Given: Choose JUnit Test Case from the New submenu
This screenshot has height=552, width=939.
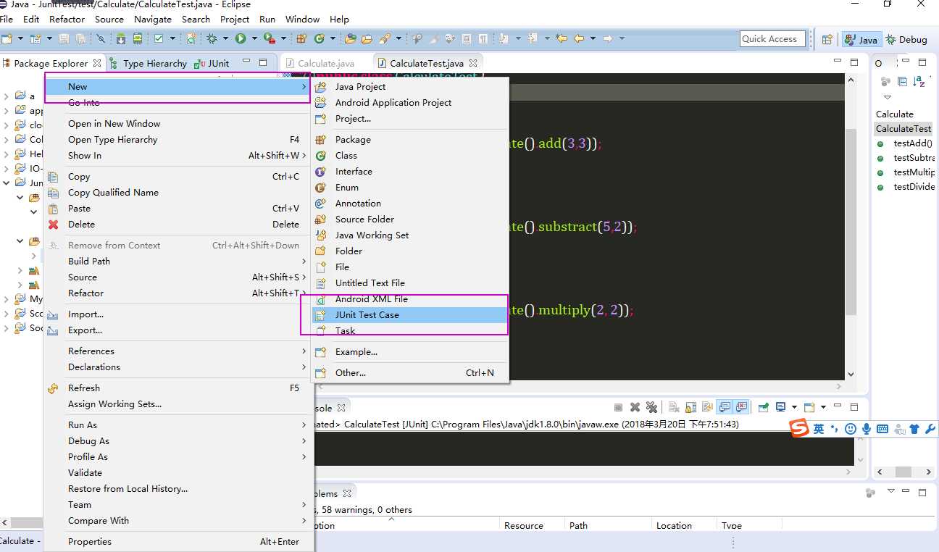Looking at the screenshot, I should click(410, 315).
